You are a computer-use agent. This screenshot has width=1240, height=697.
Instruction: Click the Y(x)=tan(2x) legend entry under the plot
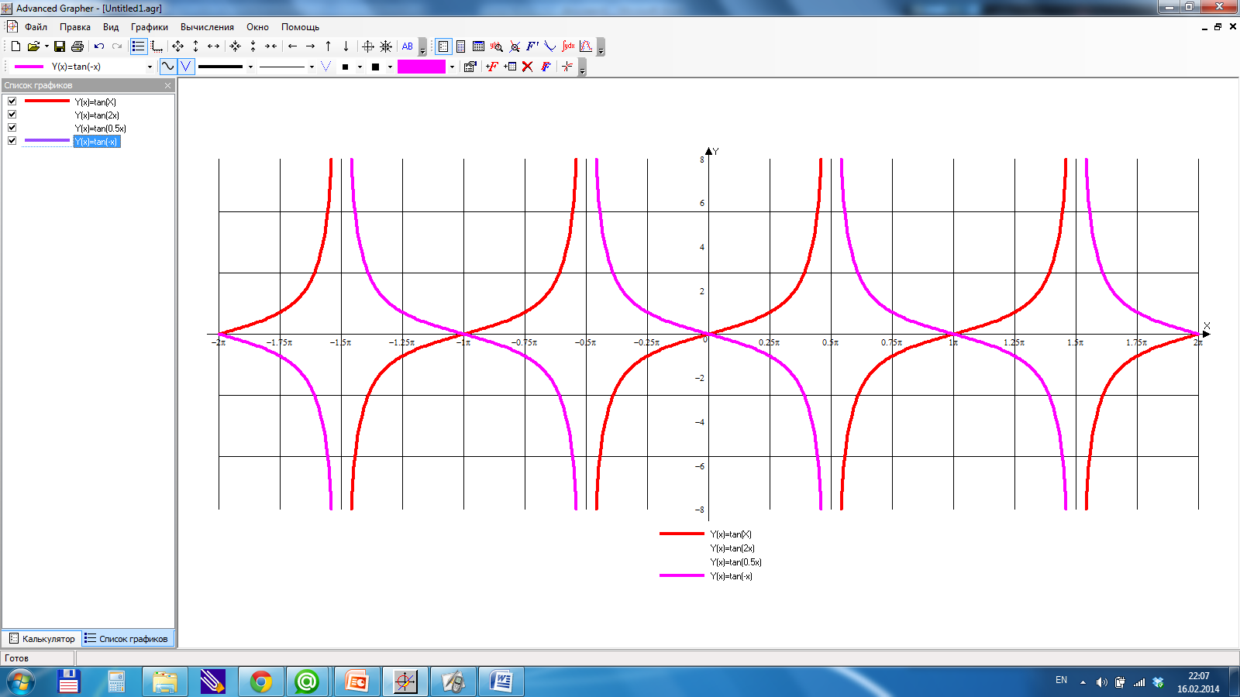[732, 548]
